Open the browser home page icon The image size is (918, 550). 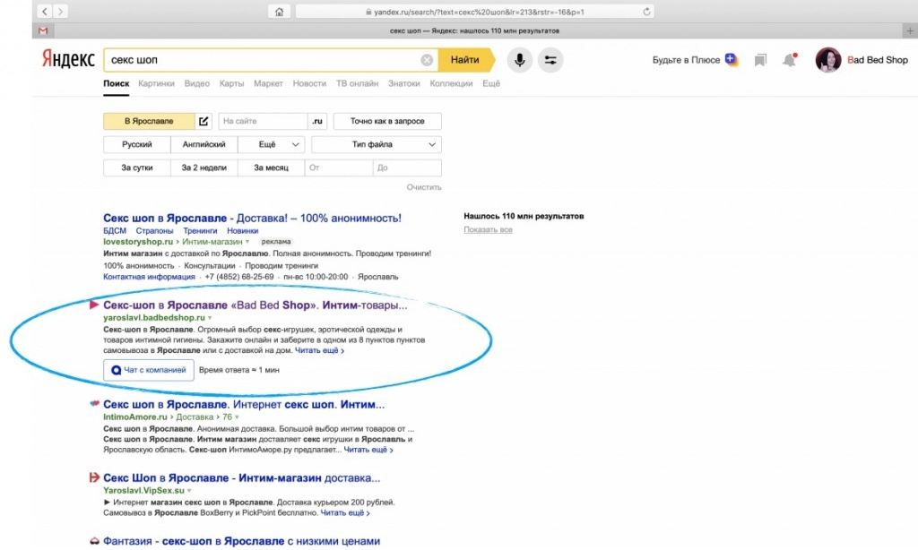tap(280, 12)
